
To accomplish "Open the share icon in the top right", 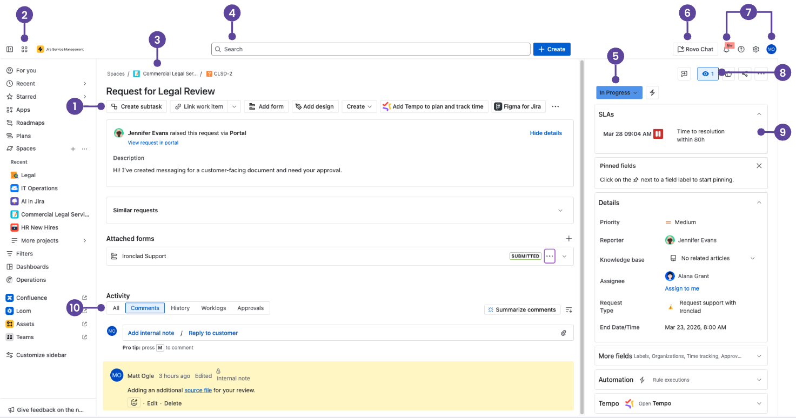I will tap(744, 73).
